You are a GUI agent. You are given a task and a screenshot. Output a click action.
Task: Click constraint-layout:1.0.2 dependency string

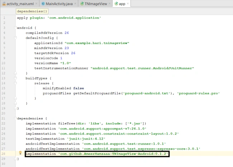click(x=118, y=134)
